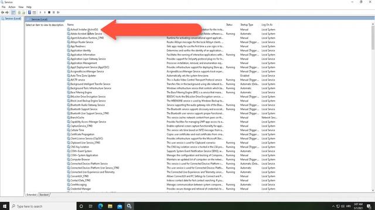Viewport: 375px width, 210px height.
Task: Click the Services app icon on the taskbar
Action: click(x=129, y=206)
